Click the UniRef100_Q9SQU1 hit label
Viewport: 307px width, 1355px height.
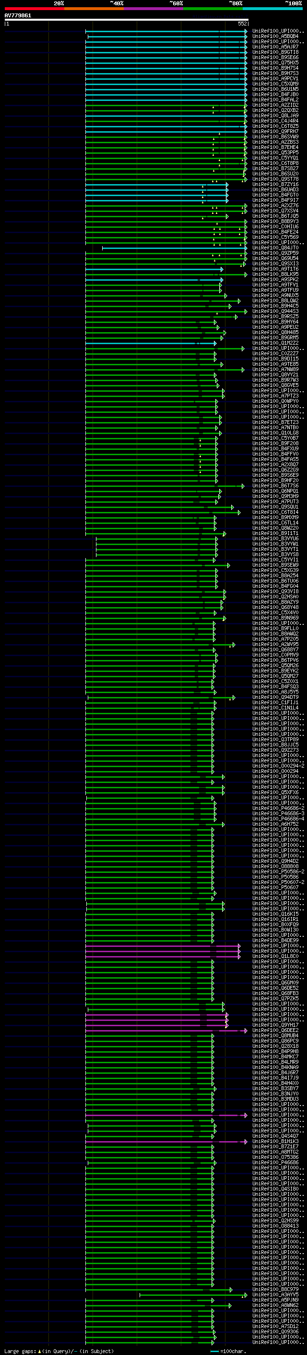275,507
